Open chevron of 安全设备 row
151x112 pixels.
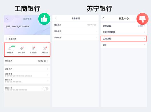click(x=144, y=26)
